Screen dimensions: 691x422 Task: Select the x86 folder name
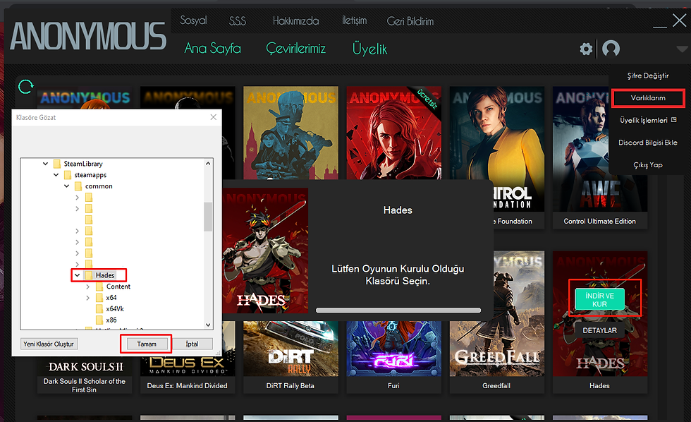click(x=111, y=320)
